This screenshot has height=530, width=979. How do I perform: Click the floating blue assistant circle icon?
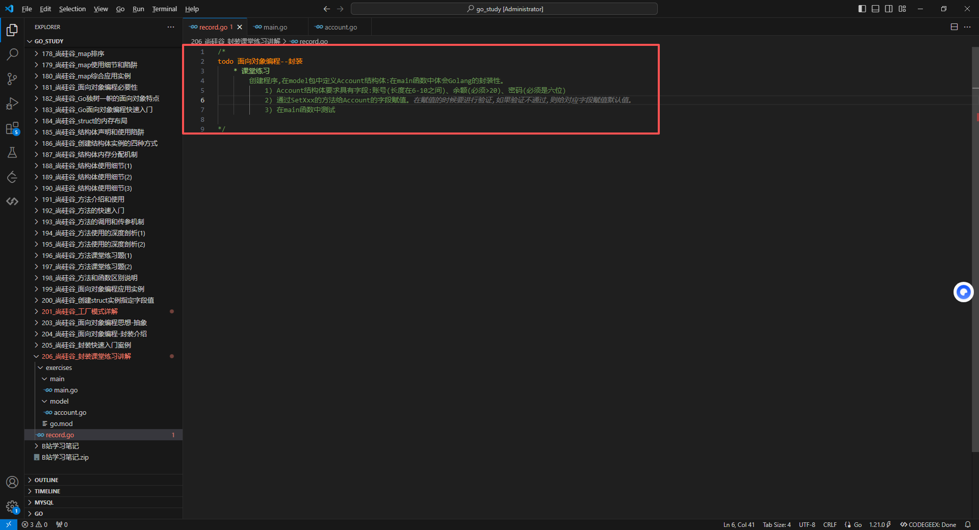(963, 292)
